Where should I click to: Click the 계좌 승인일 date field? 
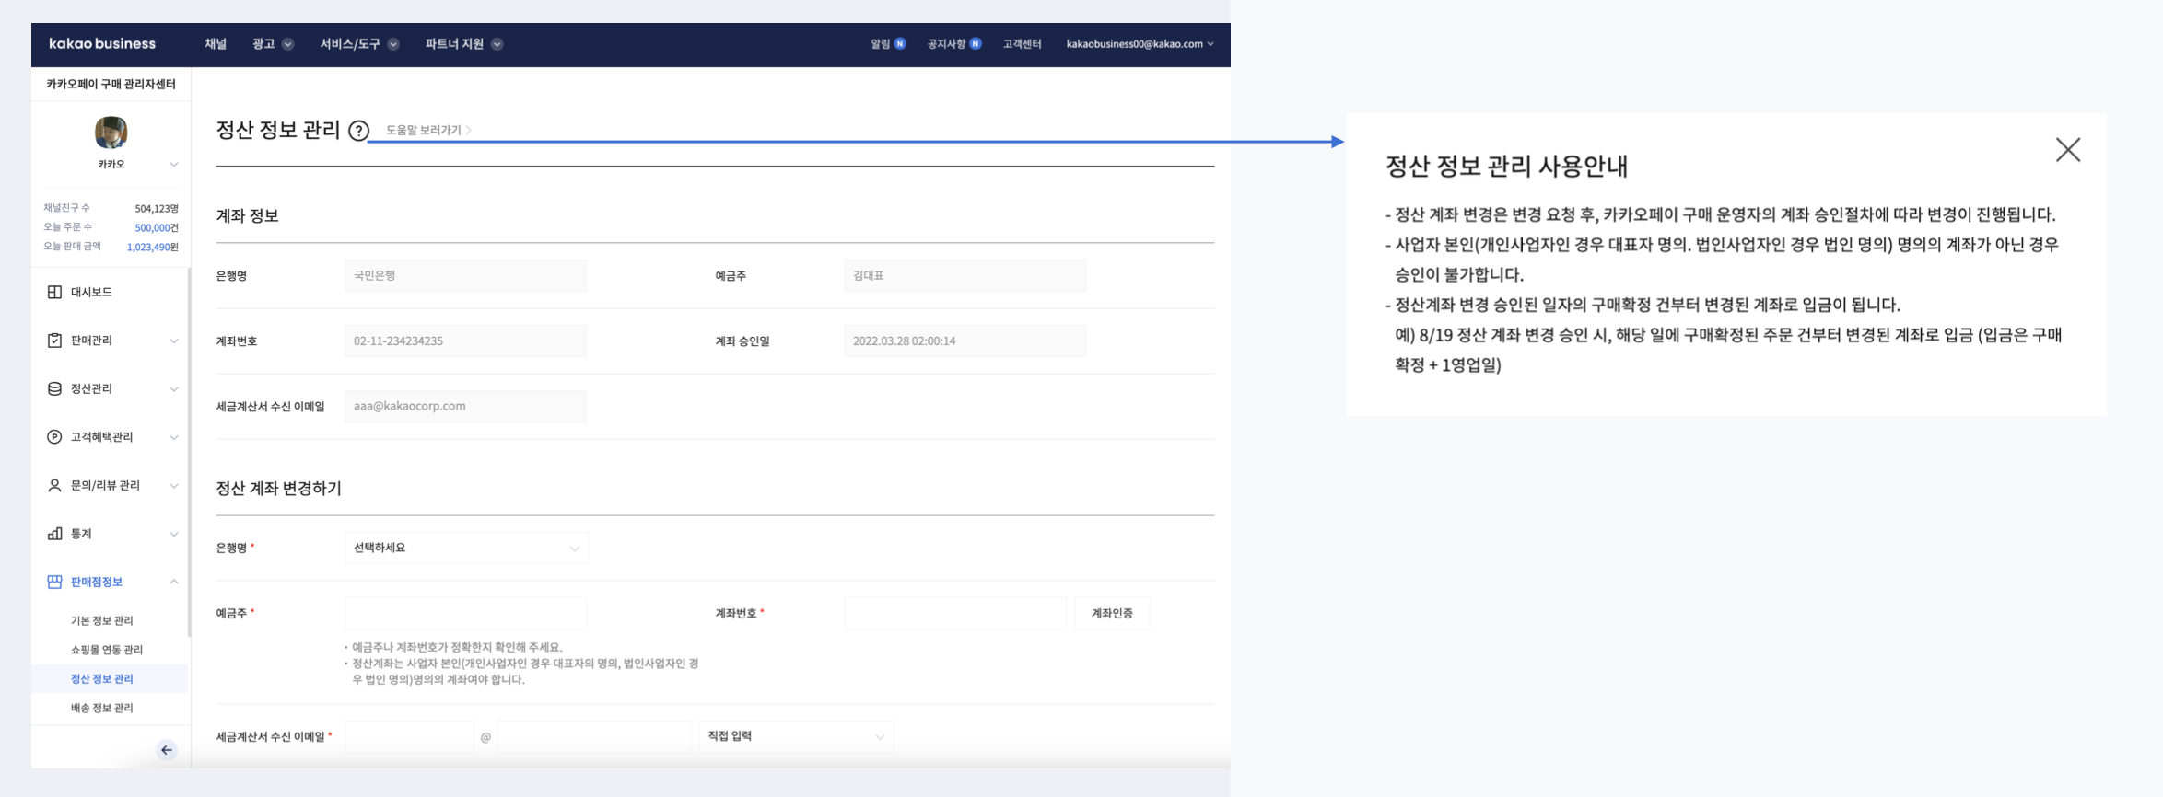pyautogui.click(x=965, y=341)
